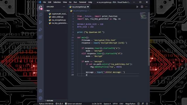The image size is (187, 105).
Task: Open the Go menu
Action: (x=70, y=2)
